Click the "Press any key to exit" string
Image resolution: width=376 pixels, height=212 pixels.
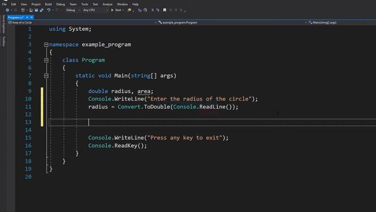pyautogui.click(x=184, y=138)
